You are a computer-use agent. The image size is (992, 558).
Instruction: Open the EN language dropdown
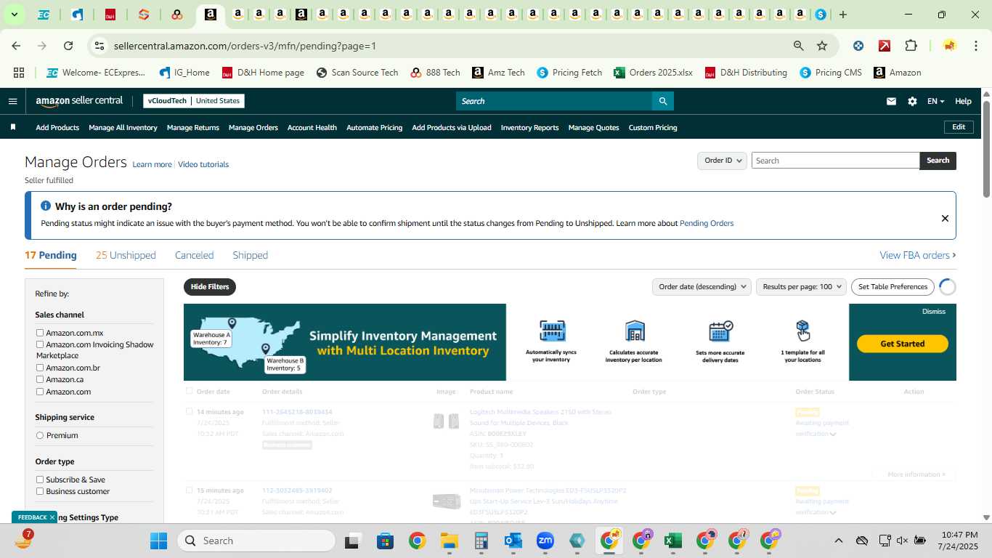coord(935,101)
